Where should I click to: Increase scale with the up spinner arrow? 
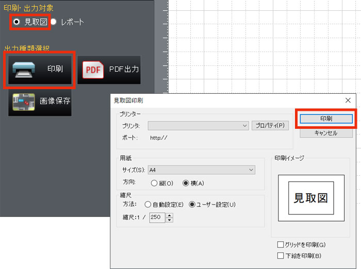170,215
